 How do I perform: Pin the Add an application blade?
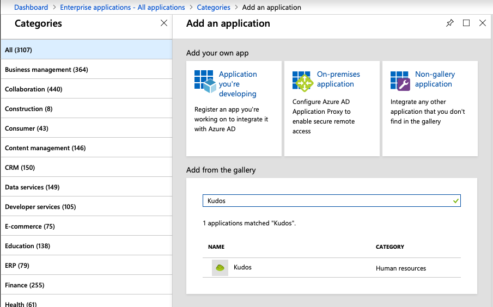tap(450, 23)
